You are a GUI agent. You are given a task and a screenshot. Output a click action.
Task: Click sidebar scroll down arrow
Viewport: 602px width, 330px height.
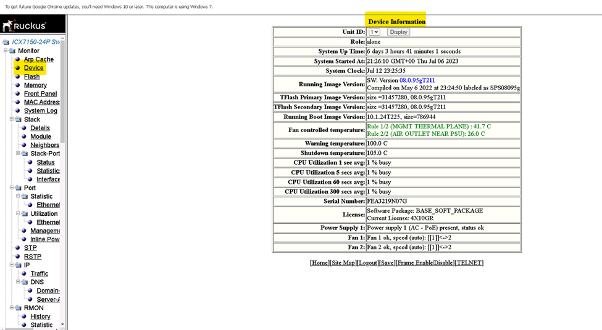pyautogui.click(x=62, y=324)
